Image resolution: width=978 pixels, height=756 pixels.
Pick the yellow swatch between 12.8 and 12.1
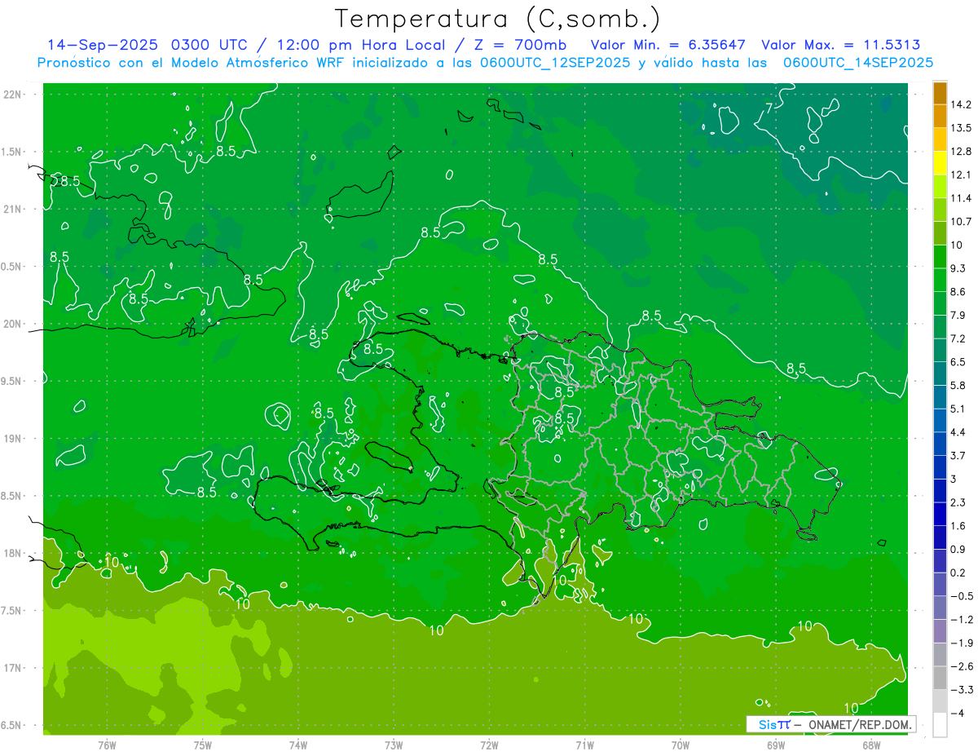940,163
